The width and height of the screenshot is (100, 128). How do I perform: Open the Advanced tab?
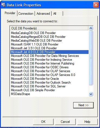pyautogui.click(x=43, y=14)
